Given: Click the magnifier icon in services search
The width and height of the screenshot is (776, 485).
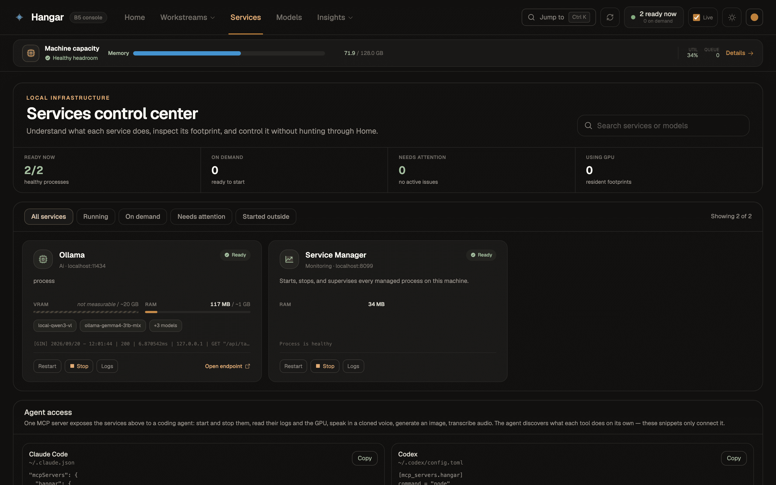Looking at the screenshot, I should click(588, 126).
